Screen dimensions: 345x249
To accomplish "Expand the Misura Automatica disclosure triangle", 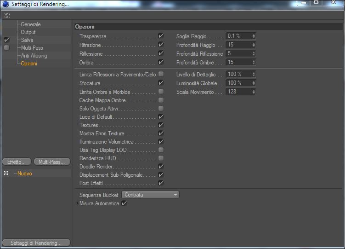I will (x=78, y=203).
